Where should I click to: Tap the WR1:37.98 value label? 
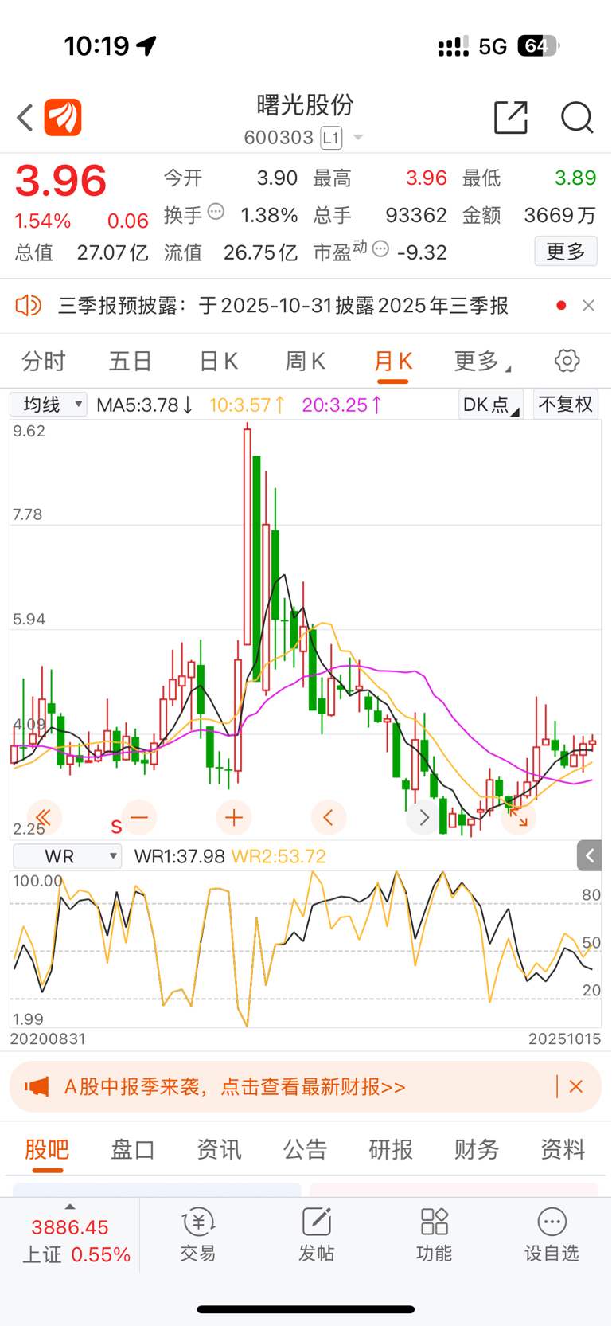179,856
